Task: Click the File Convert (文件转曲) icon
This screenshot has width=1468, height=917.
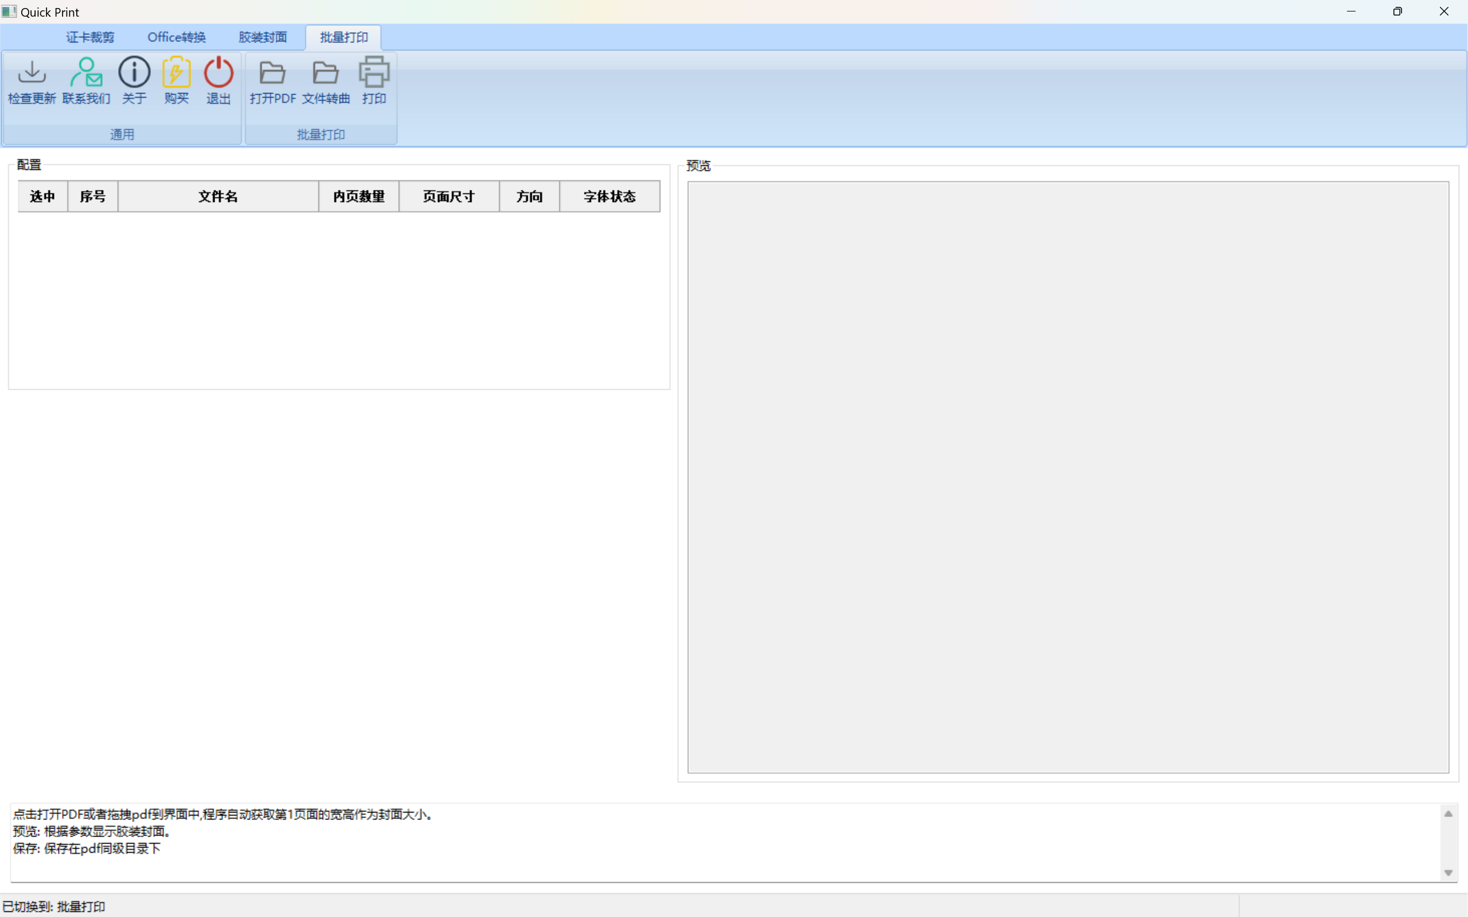Action: (326, 73)
